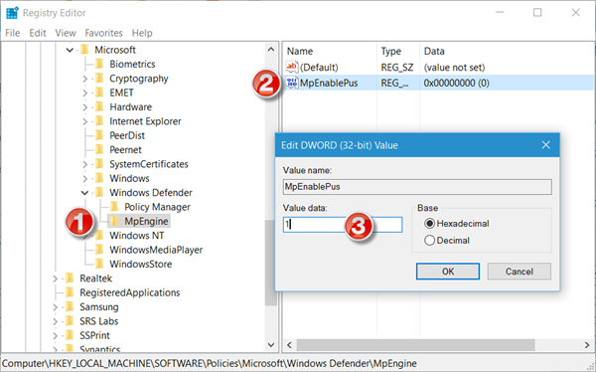Viewport: 596px width, 372px height.
Task: Click the RegisteredApplications folder icon
Action: 70,292
